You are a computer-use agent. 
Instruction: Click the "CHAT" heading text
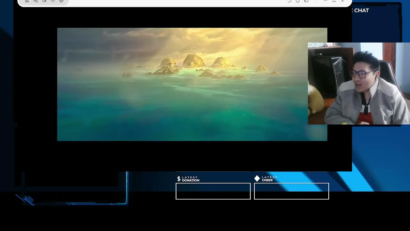[361, 10]
